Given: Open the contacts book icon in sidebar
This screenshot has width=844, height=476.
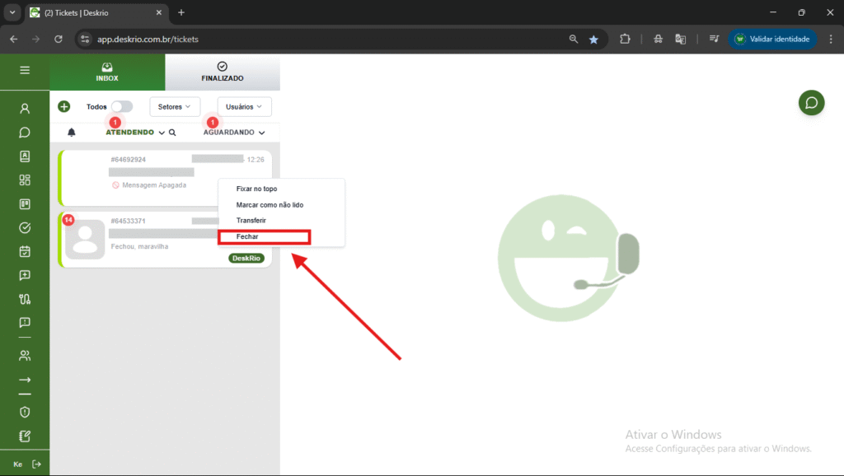Looking at the screenshot, I should click(x=25, y=156).
